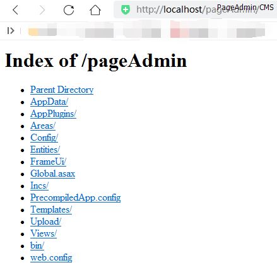
Task: Click the green security shield icon
Action: 126,9
